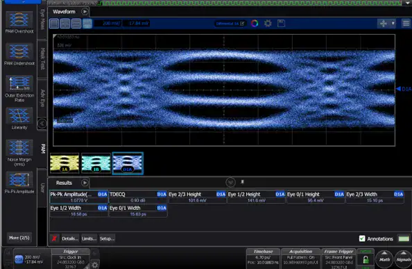Select the yellow 1A waveform thumbnail
This screenshot has height=269, width=412.
pos(65,163)
